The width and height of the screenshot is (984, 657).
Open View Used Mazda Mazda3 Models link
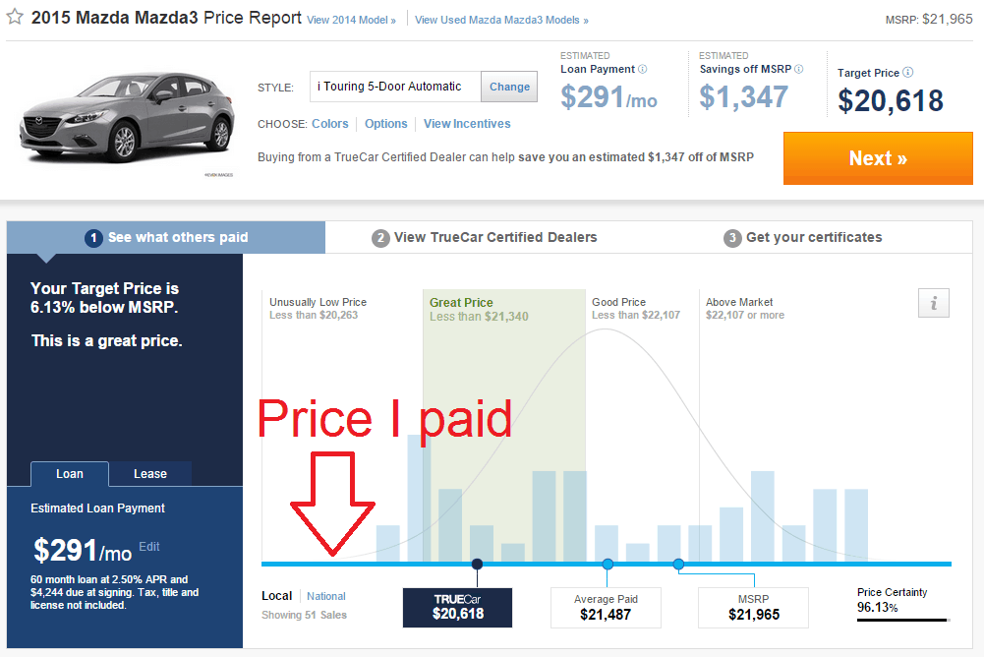click(502, 20)
